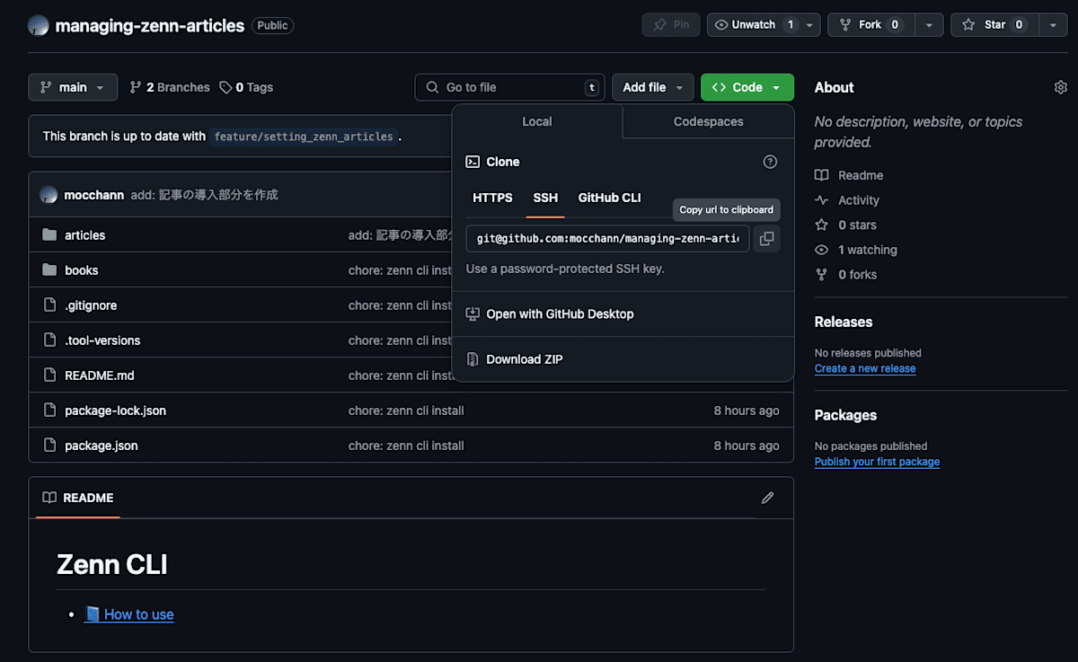Open the latest commit message add: 記事の導入部分を作成
The image size is (1078, 662).
(x=204, y=194)
